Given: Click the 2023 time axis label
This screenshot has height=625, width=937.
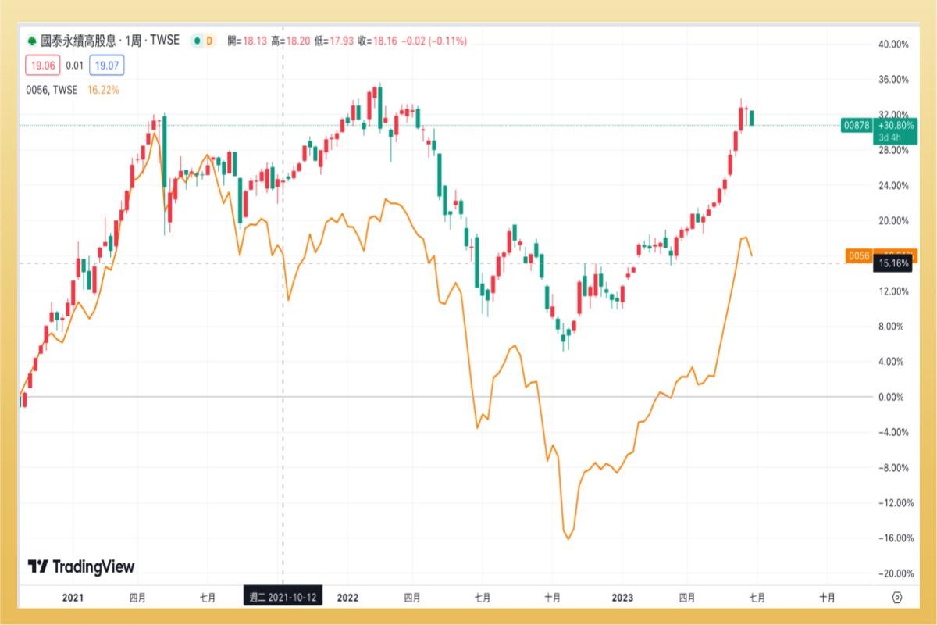Looking at the screenshot, I should 622,598.
